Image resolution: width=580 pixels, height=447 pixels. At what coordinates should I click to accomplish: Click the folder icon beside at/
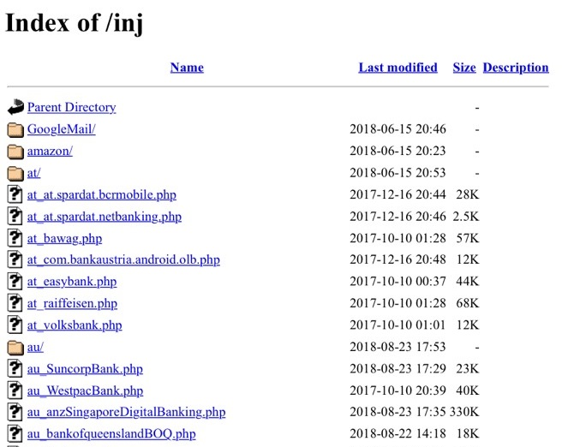point(15,173)
